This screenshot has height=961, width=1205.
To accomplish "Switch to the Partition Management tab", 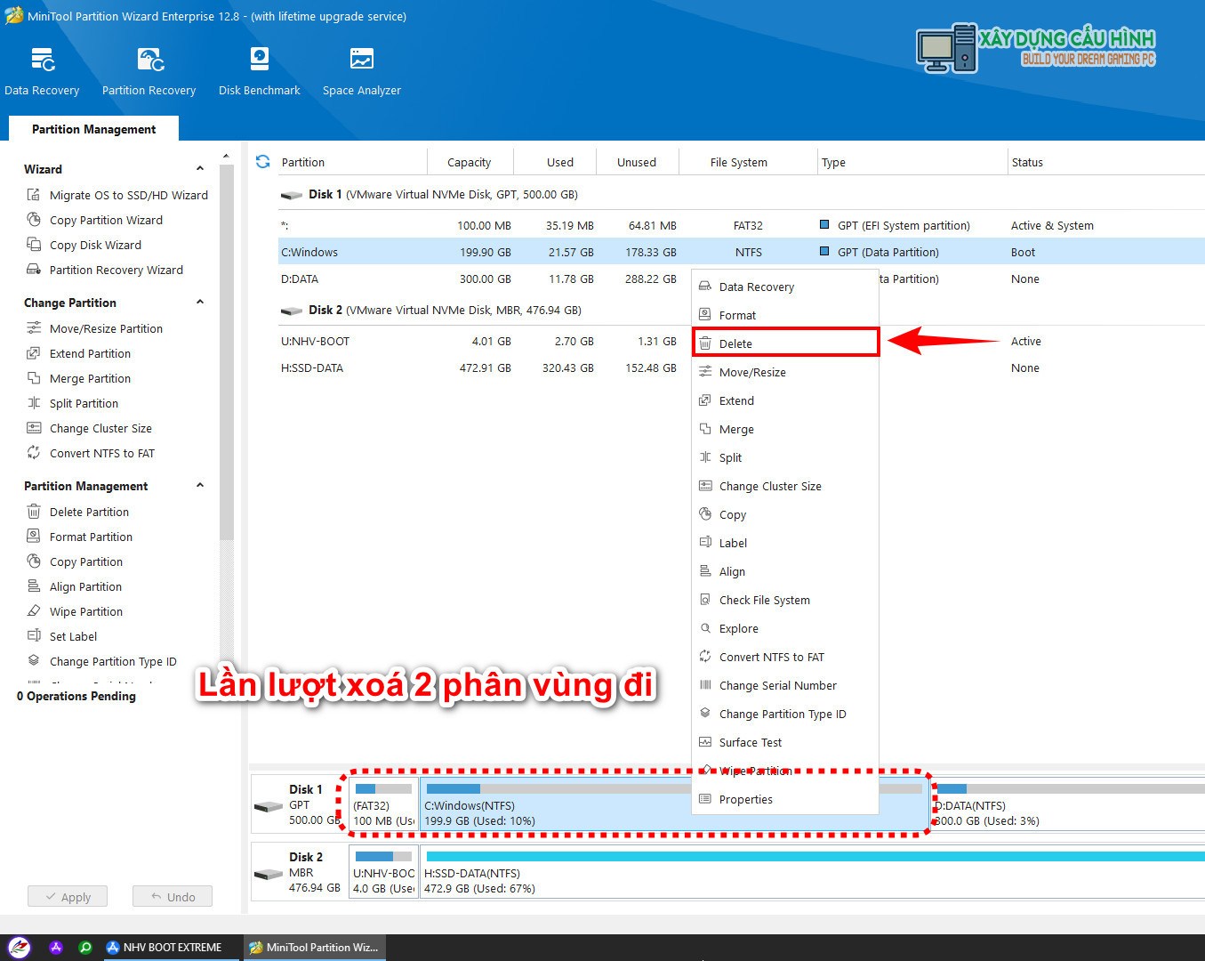I will [93, 129].
